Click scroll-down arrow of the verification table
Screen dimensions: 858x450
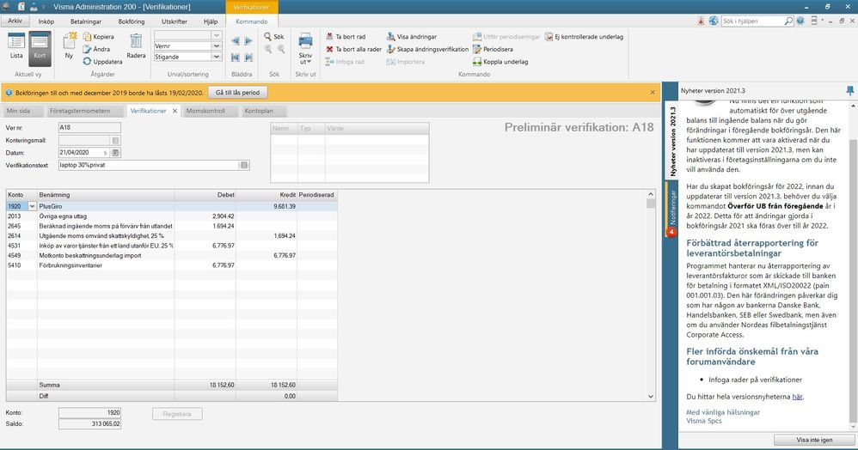[651, 397]
